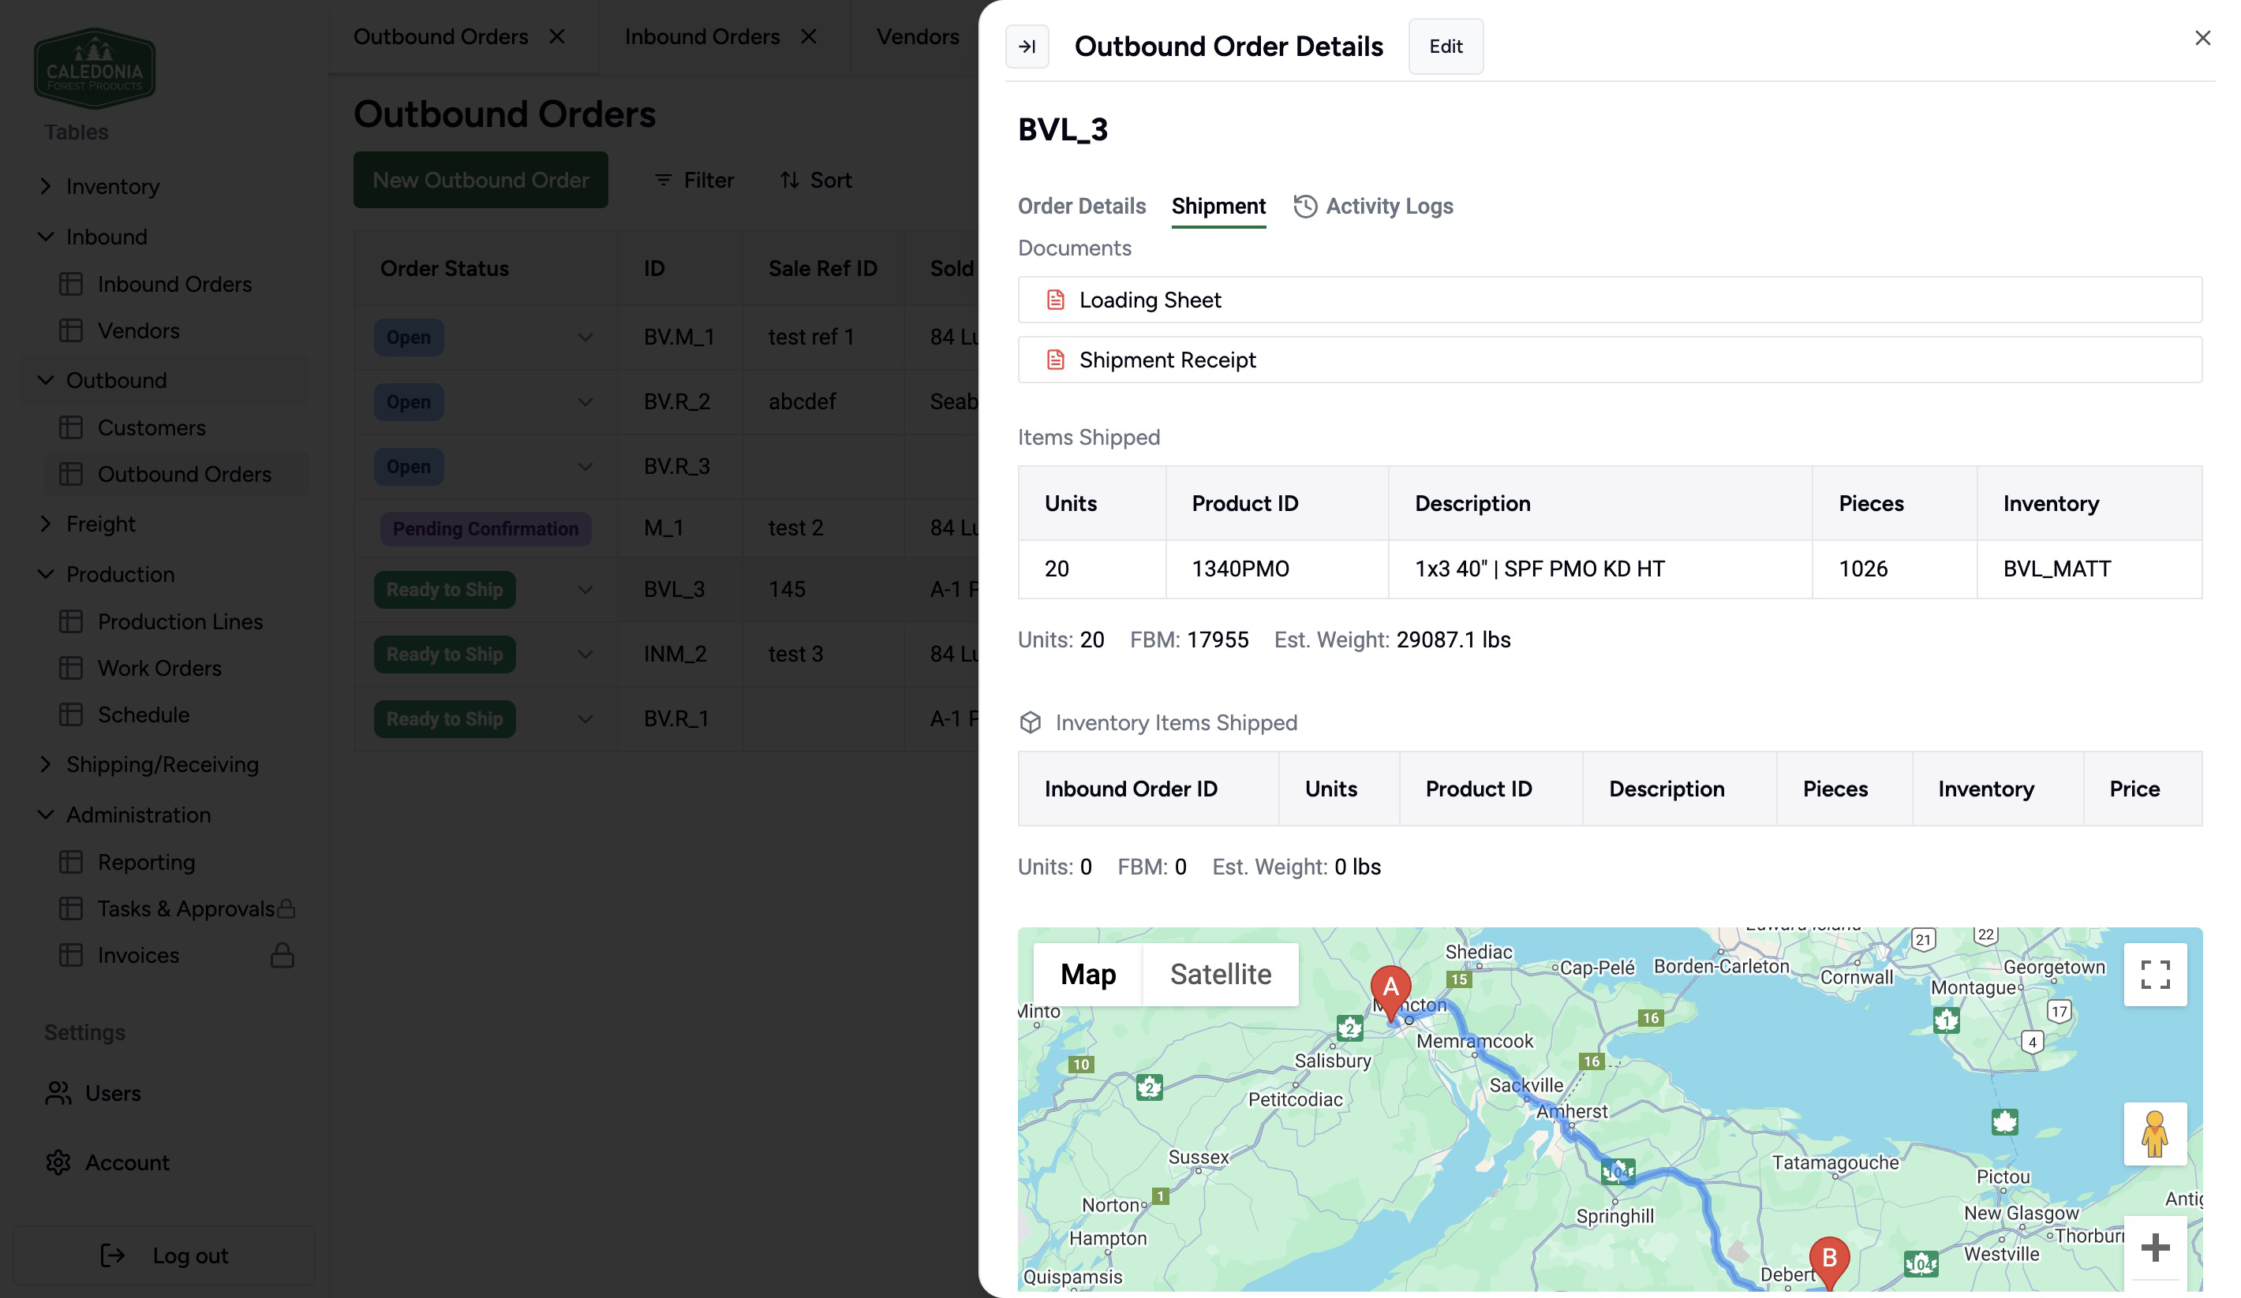This screenshot has height=1298, width=2241.
Task: Open Production Lines in sidebar
Action: (x=180, y=621)
